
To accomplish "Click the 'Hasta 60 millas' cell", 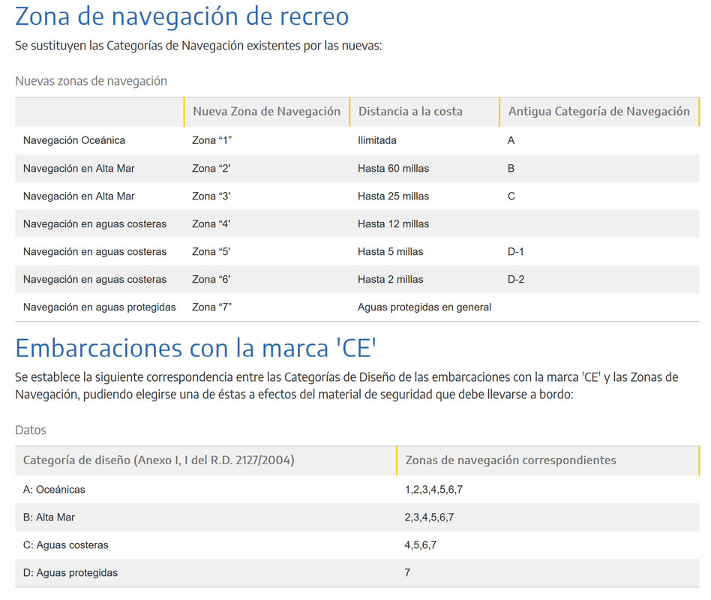I will pyautogui.click(x=393, y=168).
